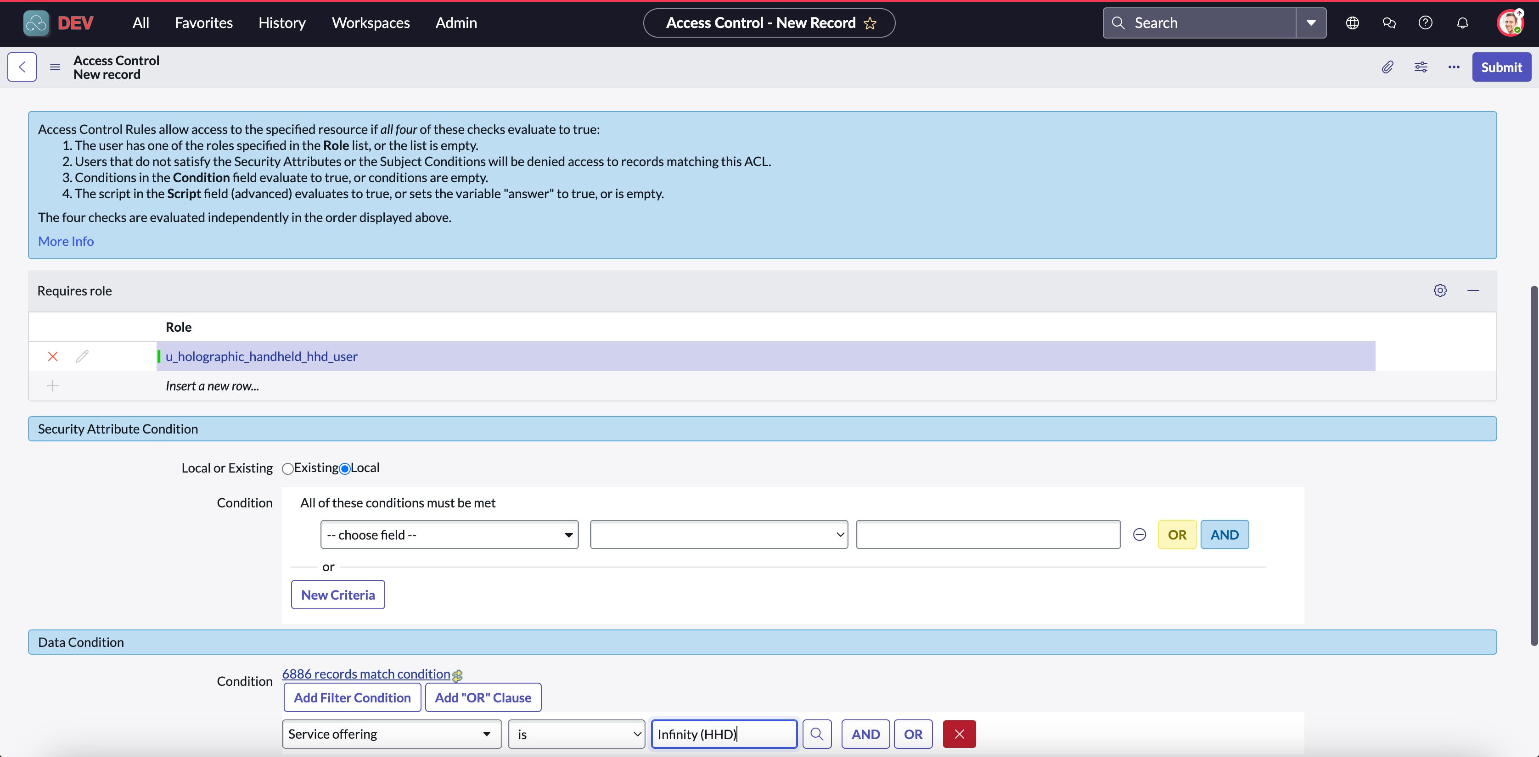Open the choose field dropdown
The width and height of the screenshot is (1539, 757).
tap(449, 534)
